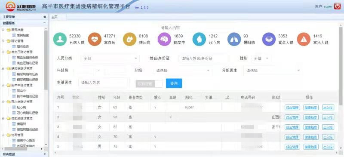Click 综合管理 for row 1
The width and height of the screenshot is (344, 157).
point(292,108)
